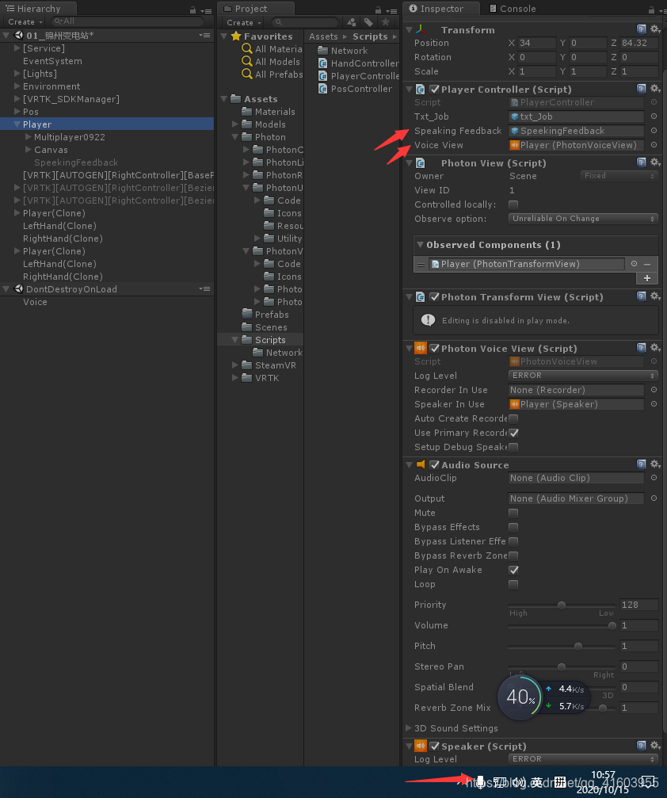Toggle Play On Awake checkbox
This screenshot has height=798, width=667.
pyautogui.click(x=513, y=570)
